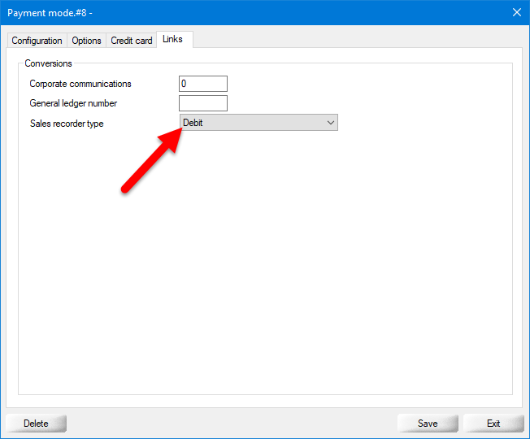Open the Options tab
The height and width of the screenshot is (439, 530).
(x=86, y=41)
